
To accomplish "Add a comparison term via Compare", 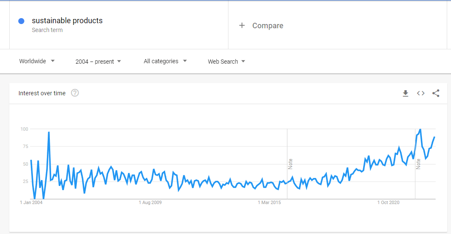I will pos(268,26).
